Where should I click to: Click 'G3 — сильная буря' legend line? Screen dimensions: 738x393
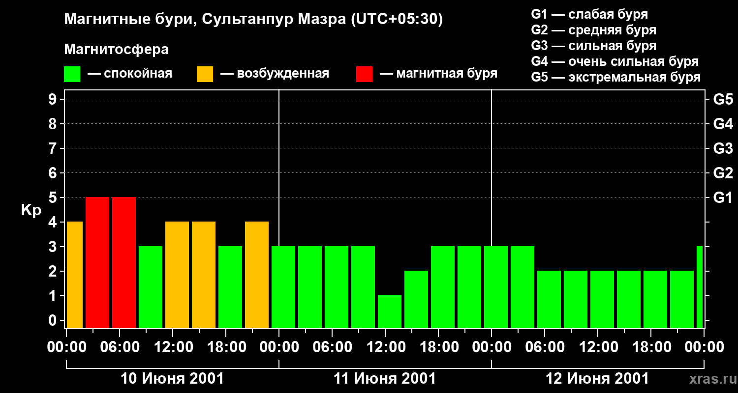594,46
